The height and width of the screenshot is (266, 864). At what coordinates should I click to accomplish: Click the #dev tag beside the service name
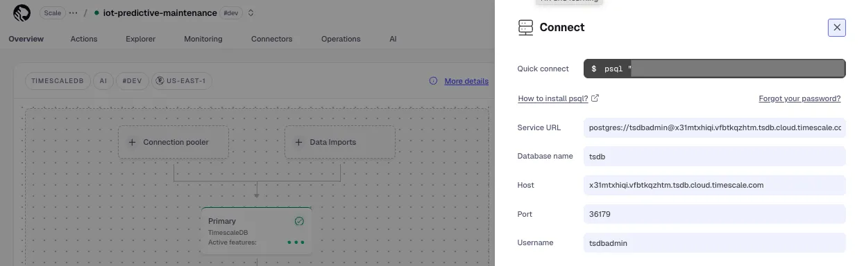(x=231, y=12)
